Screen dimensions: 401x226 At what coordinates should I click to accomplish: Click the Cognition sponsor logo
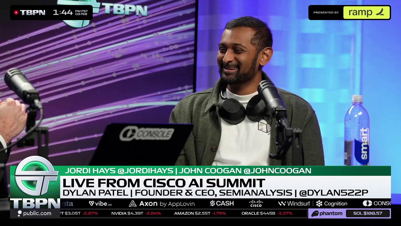pyautogui.click(x=332, y=203)
